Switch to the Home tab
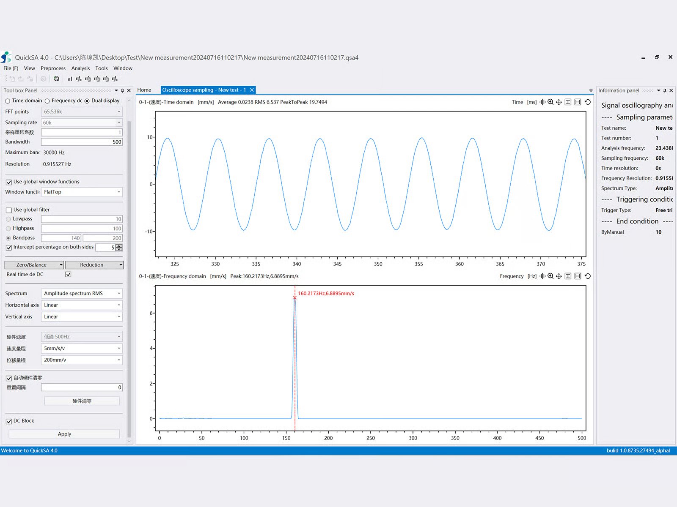This screenshot has height=507, width=677. tap(144, 90)
